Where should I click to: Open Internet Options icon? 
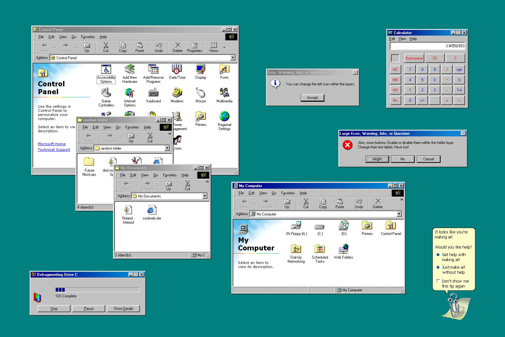(130, 97)
